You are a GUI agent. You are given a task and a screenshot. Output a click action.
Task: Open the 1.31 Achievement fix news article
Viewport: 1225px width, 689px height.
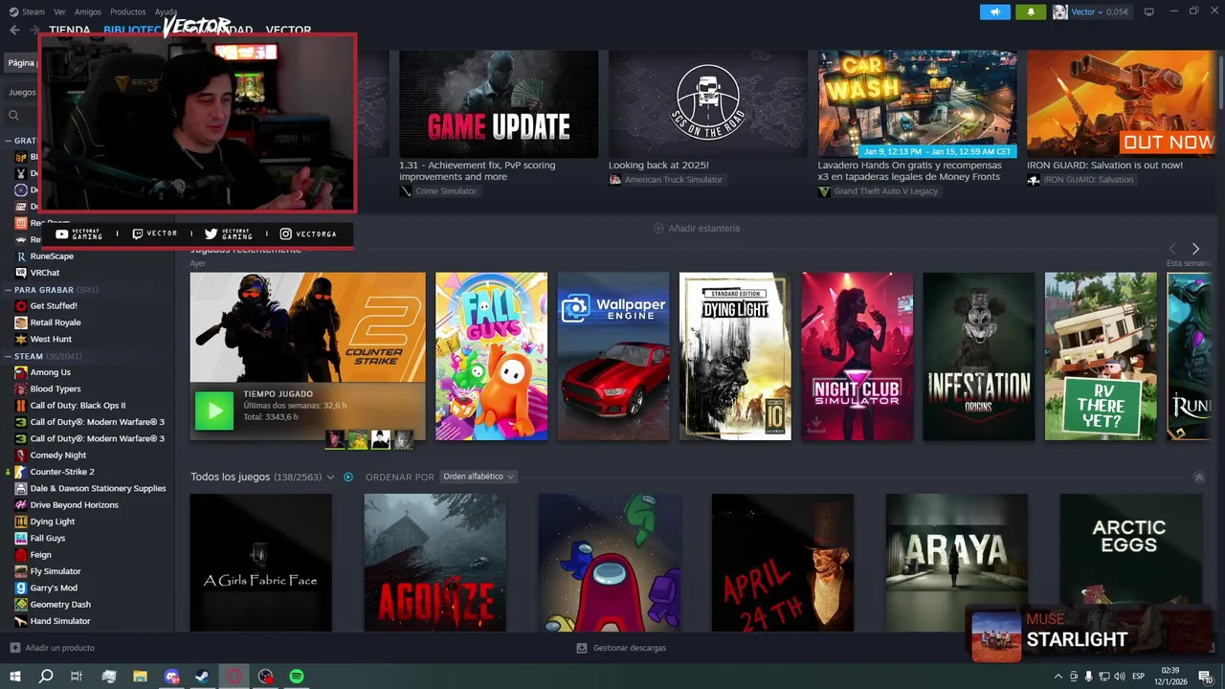click(477, 171)
